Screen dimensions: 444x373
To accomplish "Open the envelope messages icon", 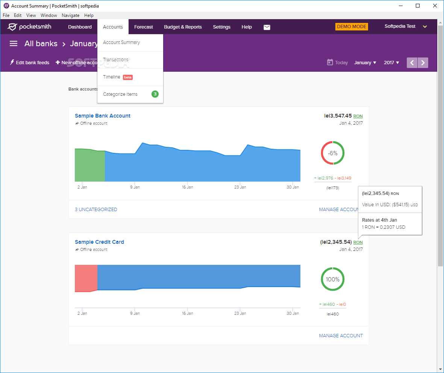I will pyautogui.click(x=267, y=27).
